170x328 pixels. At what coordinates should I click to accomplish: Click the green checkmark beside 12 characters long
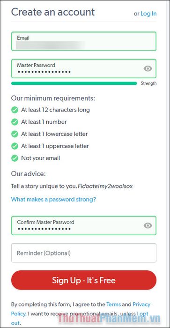pos(15,110)
